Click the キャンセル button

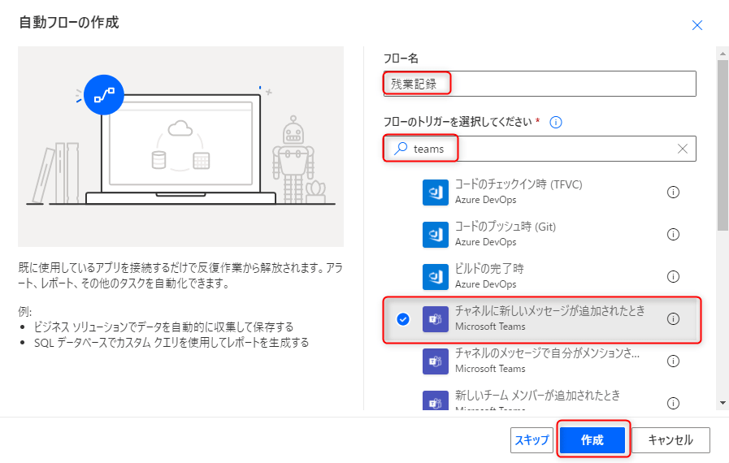pyautogui.click(x=670, y=440)
